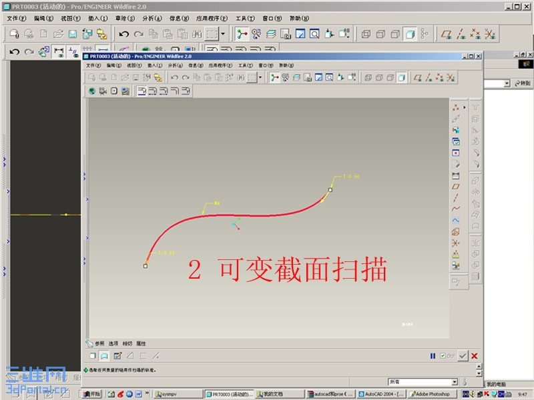The height and width of the screenshot is (400, 534).
Task: Open the 相切 dashboard tab
Action: pyautogui.click(x=127, y=343)
